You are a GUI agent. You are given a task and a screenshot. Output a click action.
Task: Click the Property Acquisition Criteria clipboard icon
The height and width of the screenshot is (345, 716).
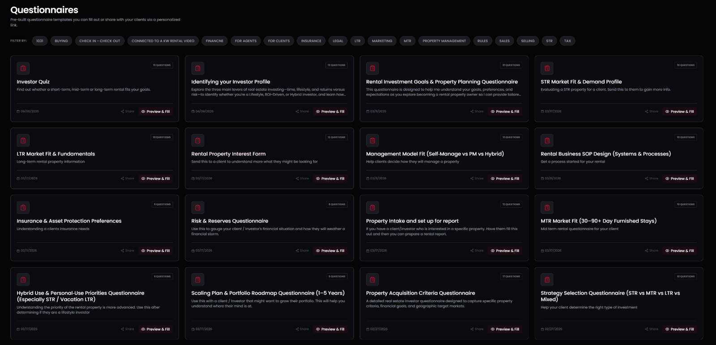372,280
